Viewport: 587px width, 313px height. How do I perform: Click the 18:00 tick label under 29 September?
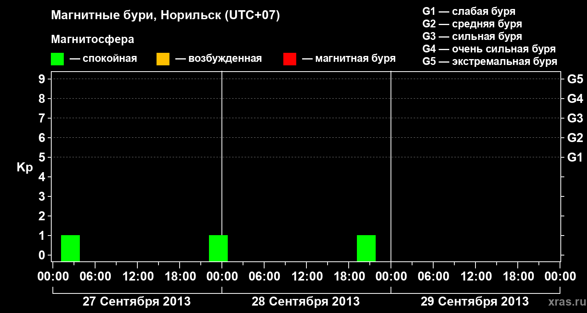(x=518, y=277)
